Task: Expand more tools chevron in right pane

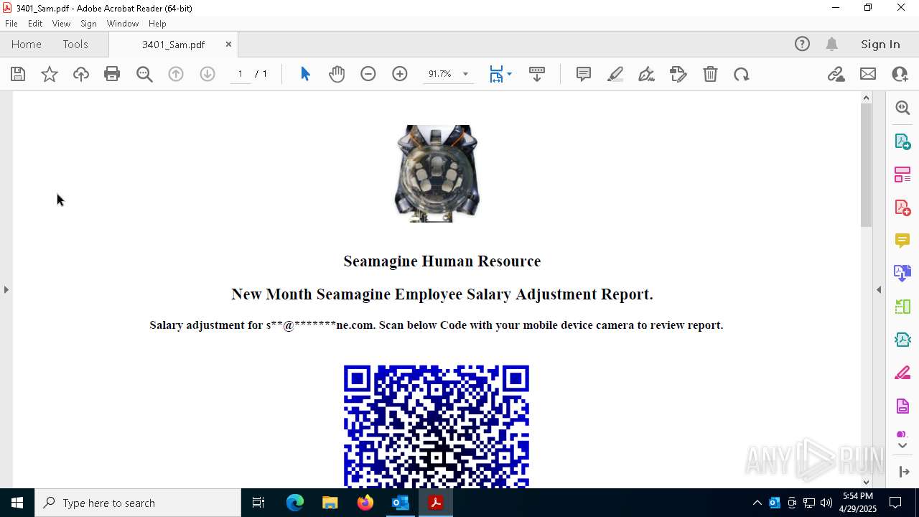Action: 902,446
